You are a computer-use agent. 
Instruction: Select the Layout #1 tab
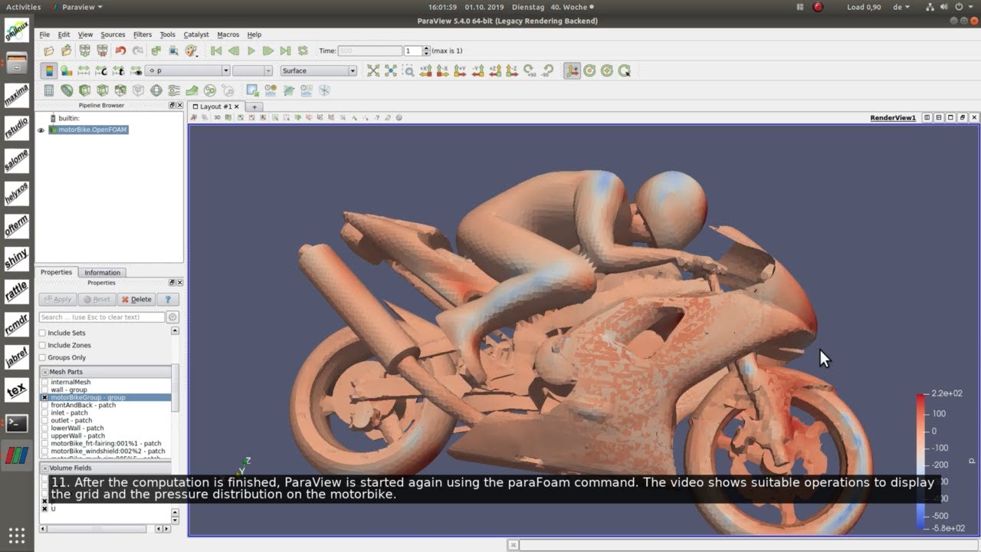[x=216, y=107]
